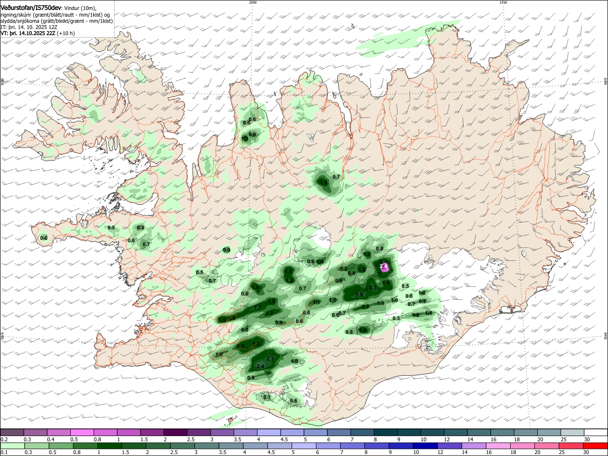608x456 pixels.
Task: Click the '(+10 h)' forecast offset text
Action: coord(66,34)
